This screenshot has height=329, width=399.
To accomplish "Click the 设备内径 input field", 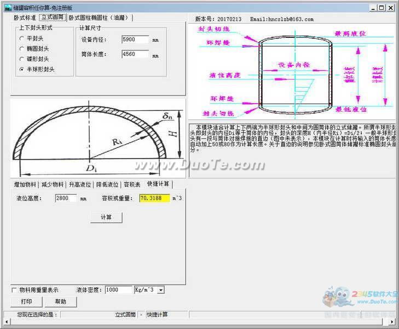I will pyautogui.click(x=135, y=39).
